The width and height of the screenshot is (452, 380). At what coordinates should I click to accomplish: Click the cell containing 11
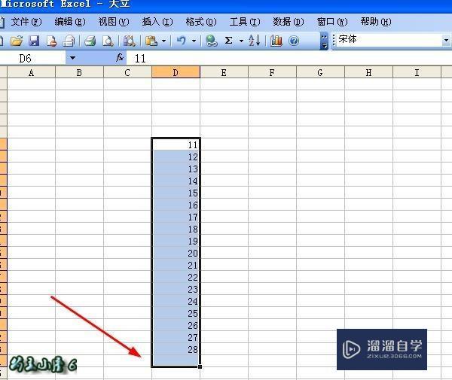(176, 144)
